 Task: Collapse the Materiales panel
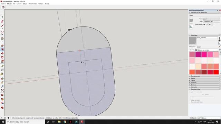(x=204, y=35)
